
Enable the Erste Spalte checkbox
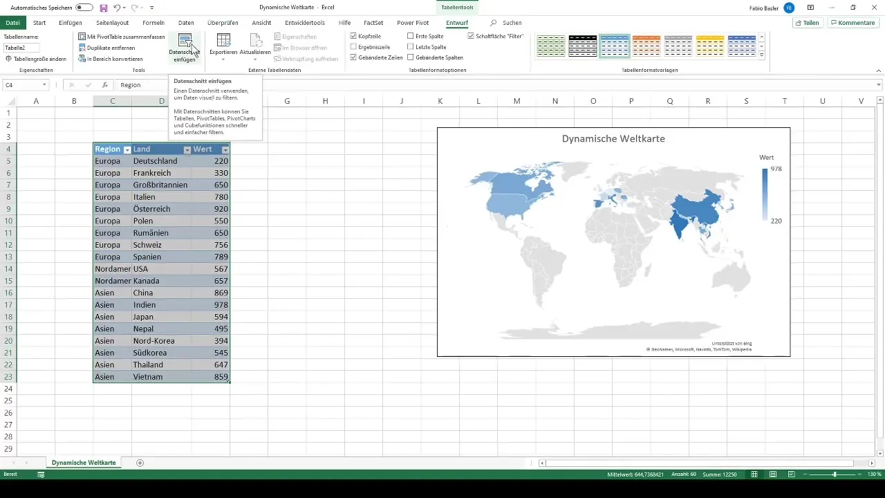point(411,35)
